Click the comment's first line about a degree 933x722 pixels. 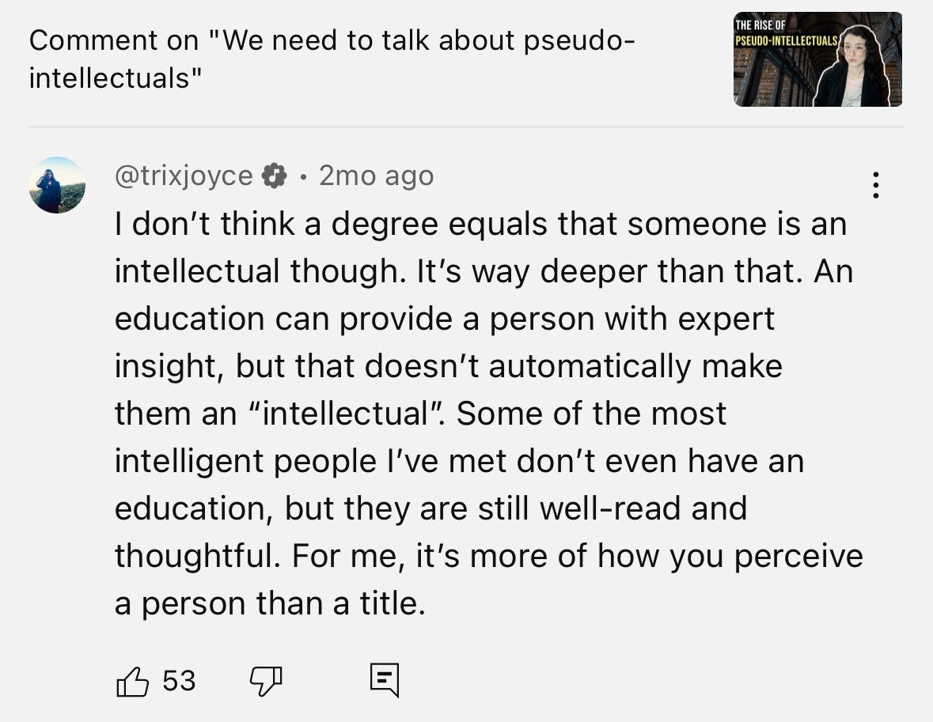pyautogui.click(x=480, y=224)
